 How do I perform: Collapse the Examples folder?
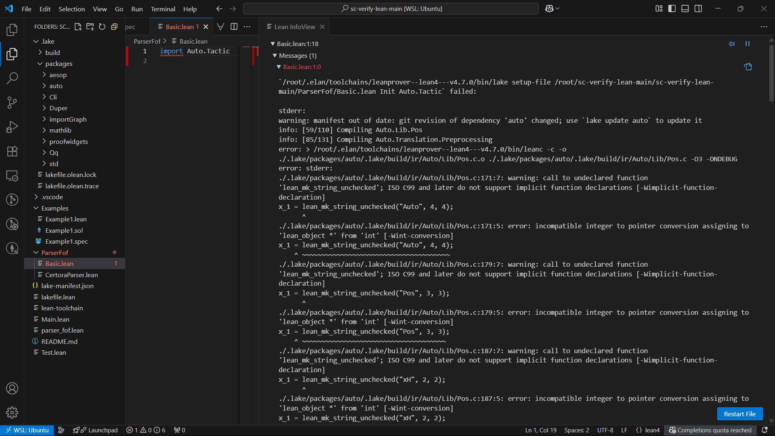click(x=36, y=208)
